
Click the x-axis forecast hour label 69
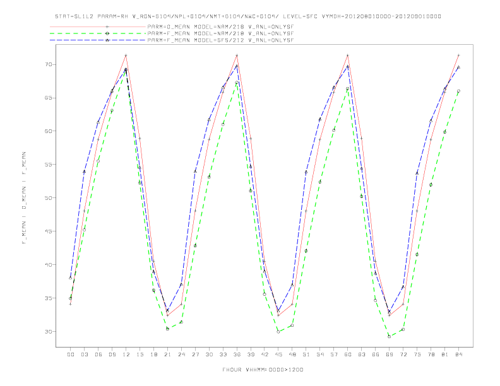coord(390,354)
